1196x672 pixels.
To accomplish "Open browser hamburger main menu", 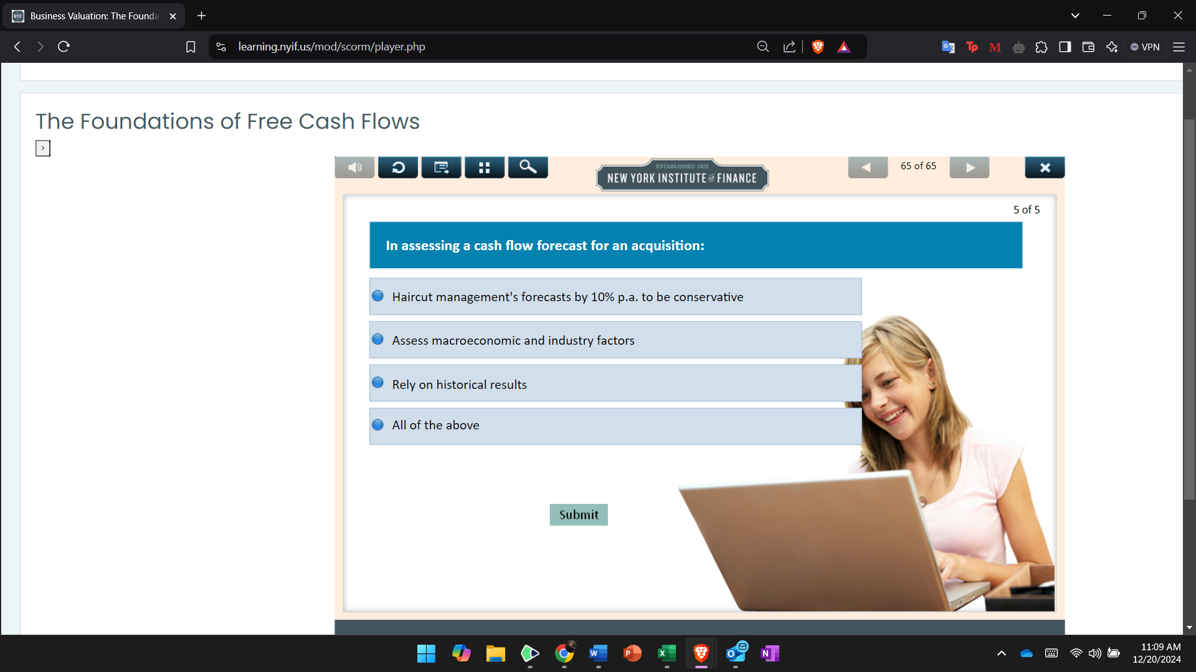I will [1179, 47].
